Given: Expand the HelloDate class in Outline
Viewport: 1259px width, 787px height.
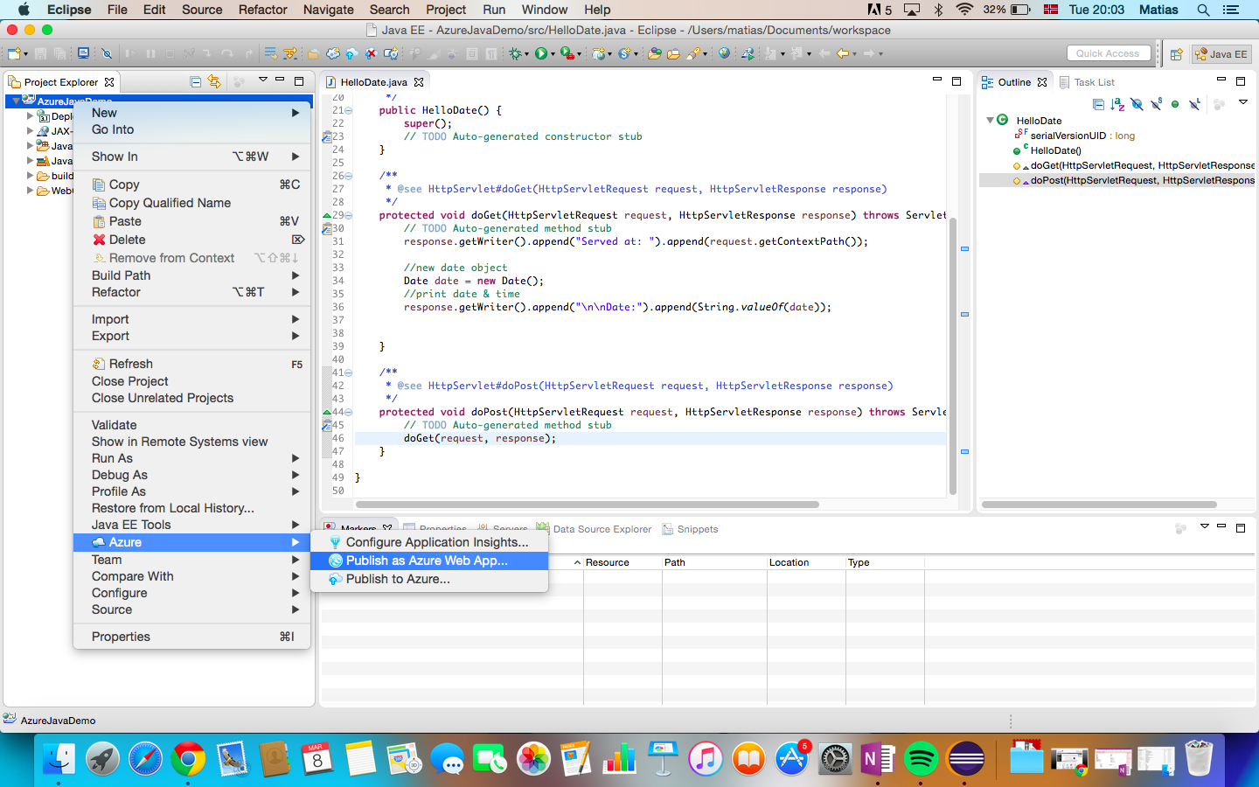Looking at the screenshot, I should click(990, 120).
